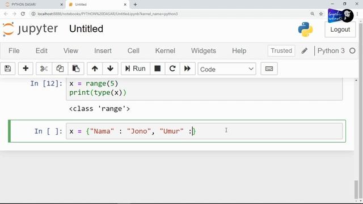Image resolution: width=363 pixels, height=204 pixels.
Task: Go forward in browser history
Action: click(x=14, y=14)
